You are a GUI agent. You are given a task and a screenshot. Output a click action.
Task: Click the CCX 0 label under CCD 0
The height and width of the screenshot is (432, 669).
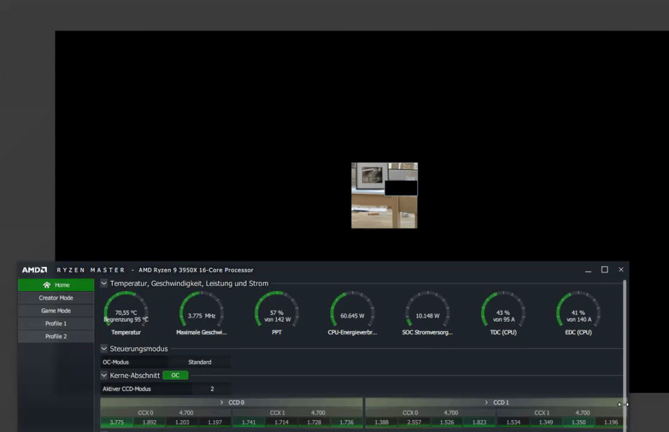click(x=145, y=413)
